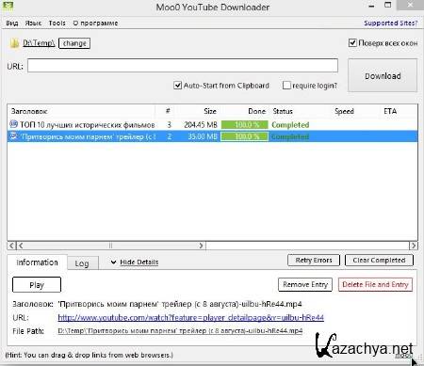Screen dimensions: 424x366
Task: Click the app icon in the title bar
Action: pyautogui.click(x=8, y=6)
